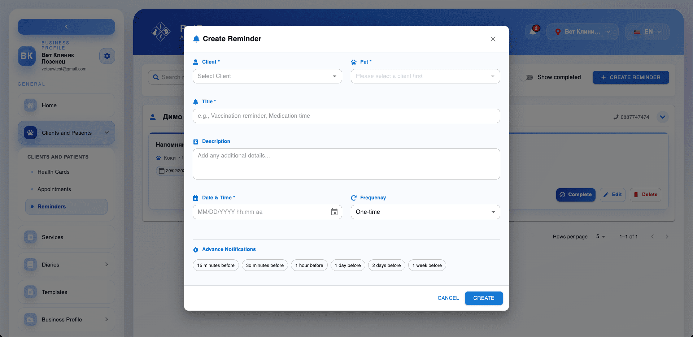Click the vetpawtest@gmail.com email text
The image size is (693, 337).
64,69
